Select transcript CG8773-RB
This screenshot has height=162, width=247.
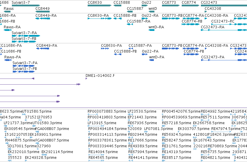click(171, 18)
